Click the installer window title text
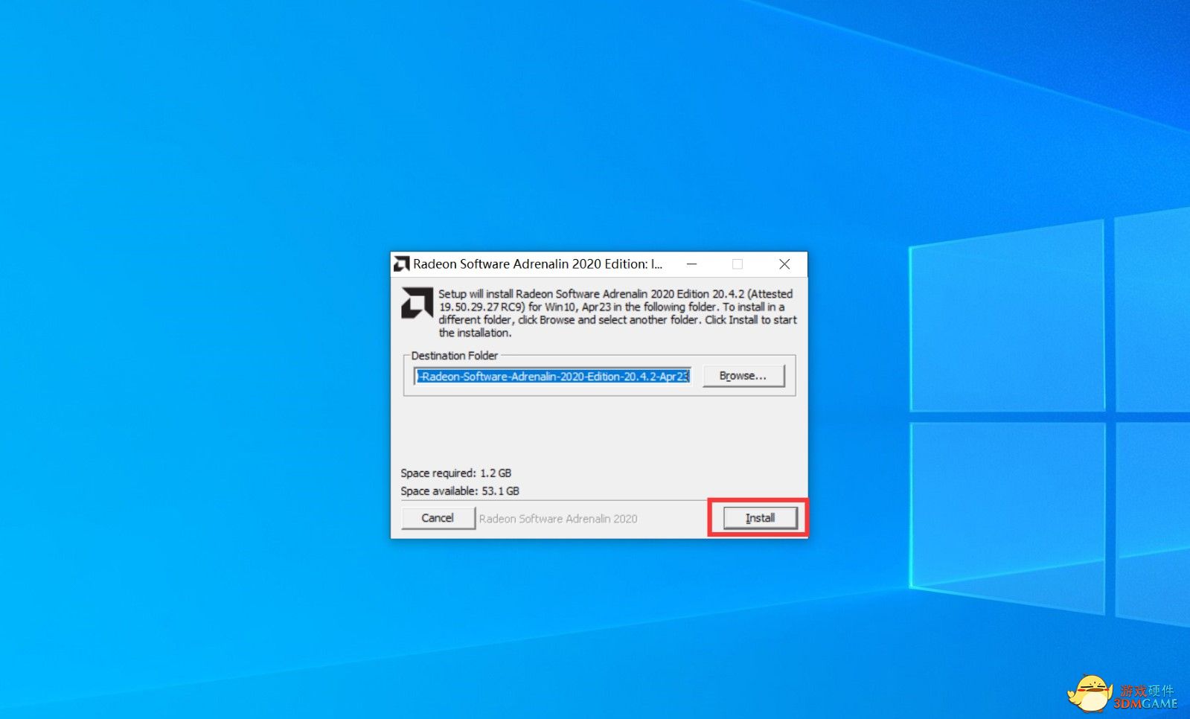This screenshot has height=719, width=1190. (x=538, y=264)
